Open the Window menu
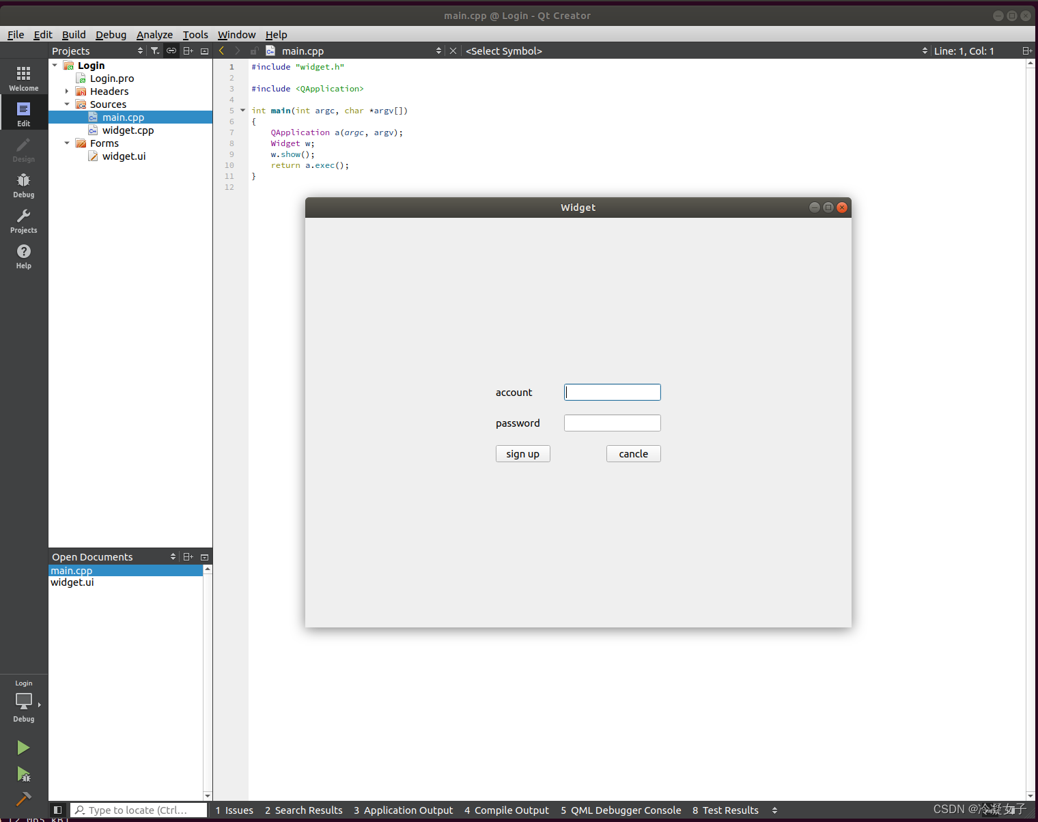Screen dimensions: 1038x822 [x=236, y=34]
